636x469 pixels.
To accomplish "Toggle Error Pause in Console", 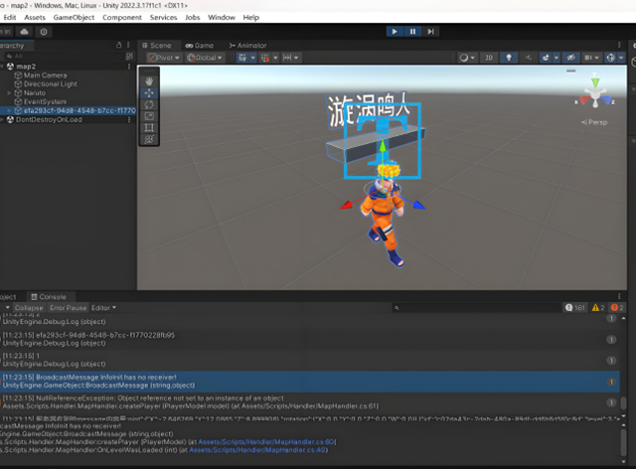I will [x=68, y=308].
